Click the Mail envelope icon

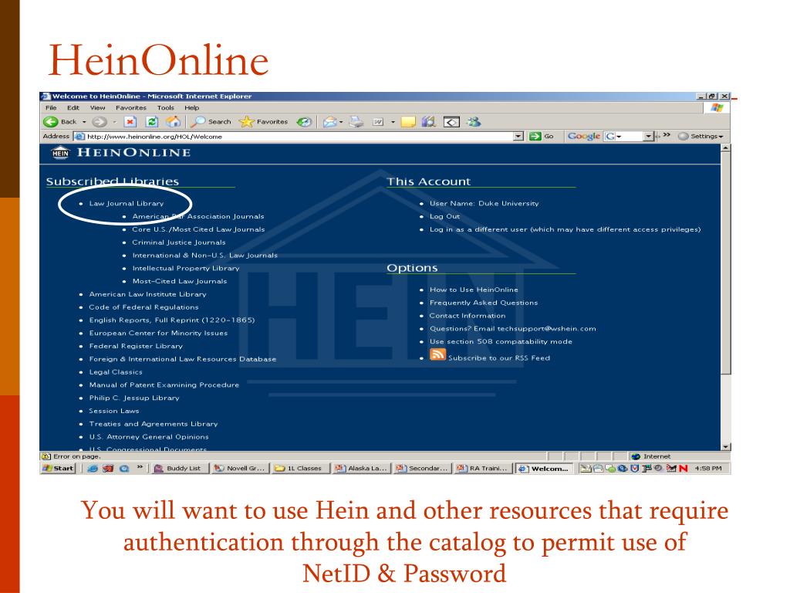point(329,121)
